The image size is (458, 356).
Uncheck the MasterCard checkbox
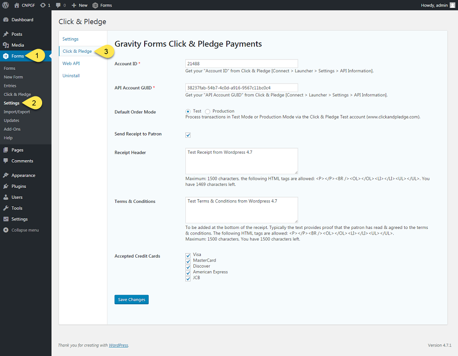(x=188, y=262)
